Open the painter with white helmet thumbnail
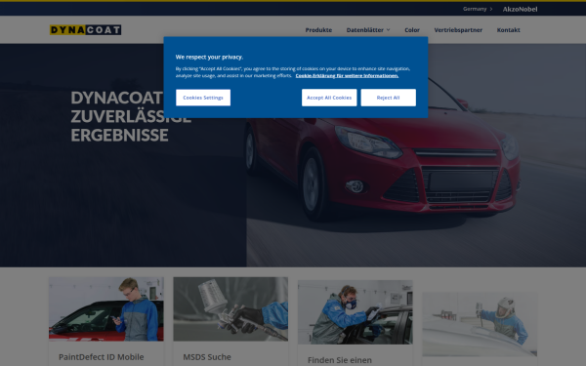The height and width of the screenshot is (366, 586). tap(480, 324)
